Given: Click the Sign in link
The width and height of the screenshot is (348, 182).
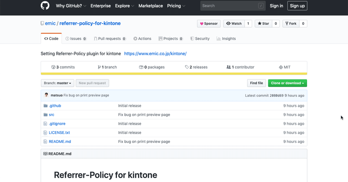Looking at the screenshot, I should [x=276, y=6].
